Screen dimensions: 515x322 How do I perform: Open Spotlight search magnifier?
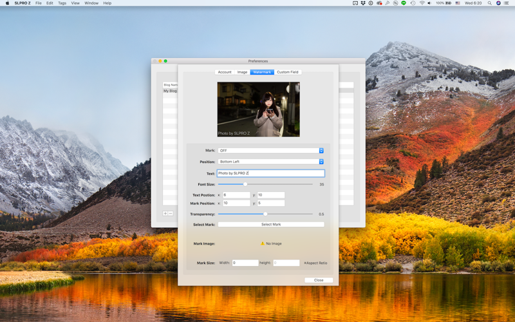pyautogui.click(x=489, y=3)
